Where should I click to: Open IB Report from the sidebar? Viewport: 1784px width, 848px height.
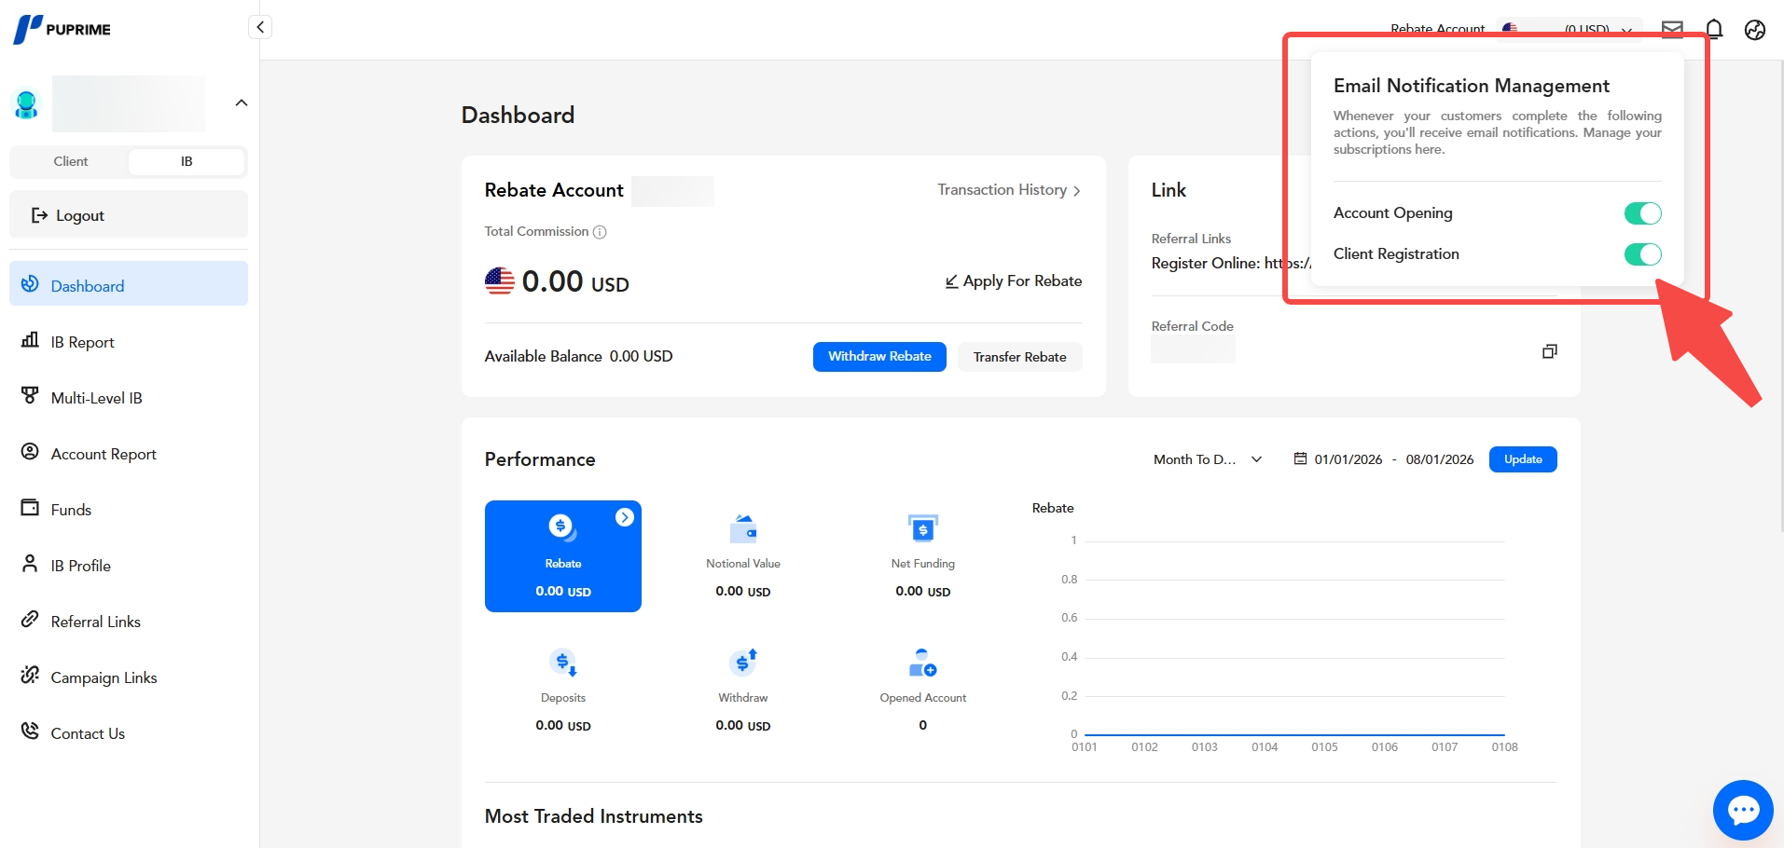(82, 342)
